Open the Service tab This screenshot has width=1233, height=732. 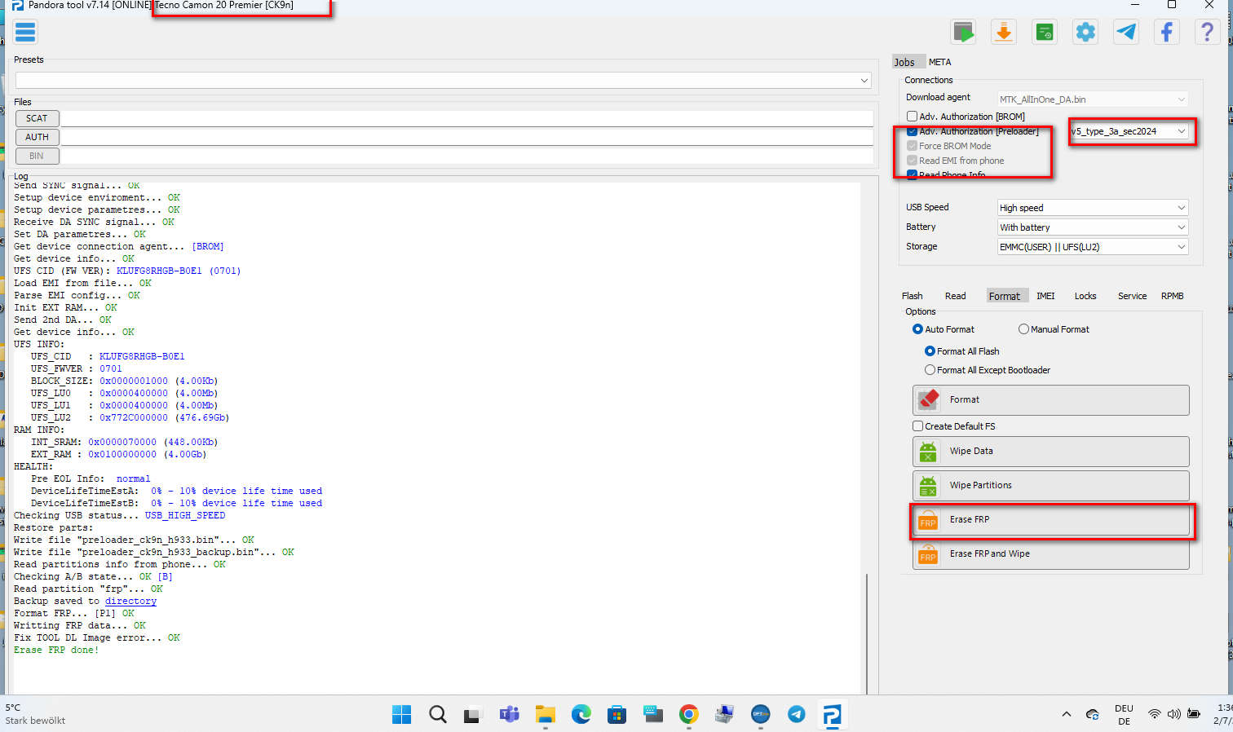pyautogui.click(x=1132, y=296)
